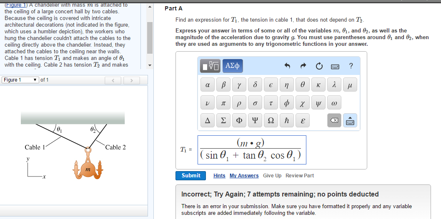The width and height of the screenshot is (441, 219).
Task: Click the Give Up link
Action: tap(272, 176)
